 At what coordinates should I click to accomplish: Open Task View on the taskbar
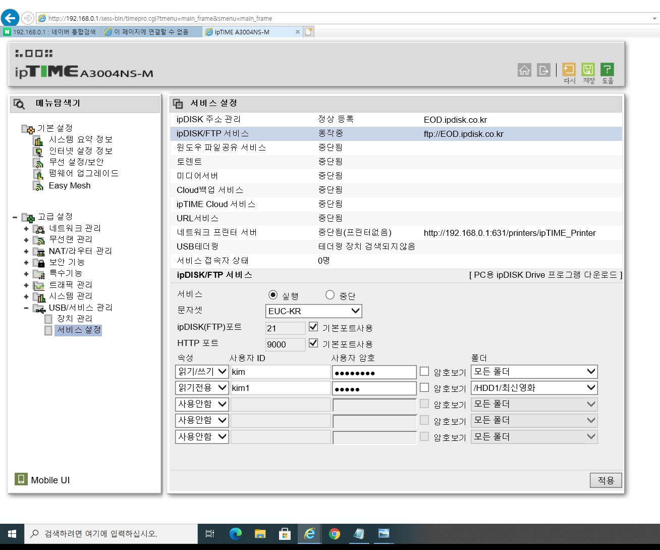click(210, 534)
